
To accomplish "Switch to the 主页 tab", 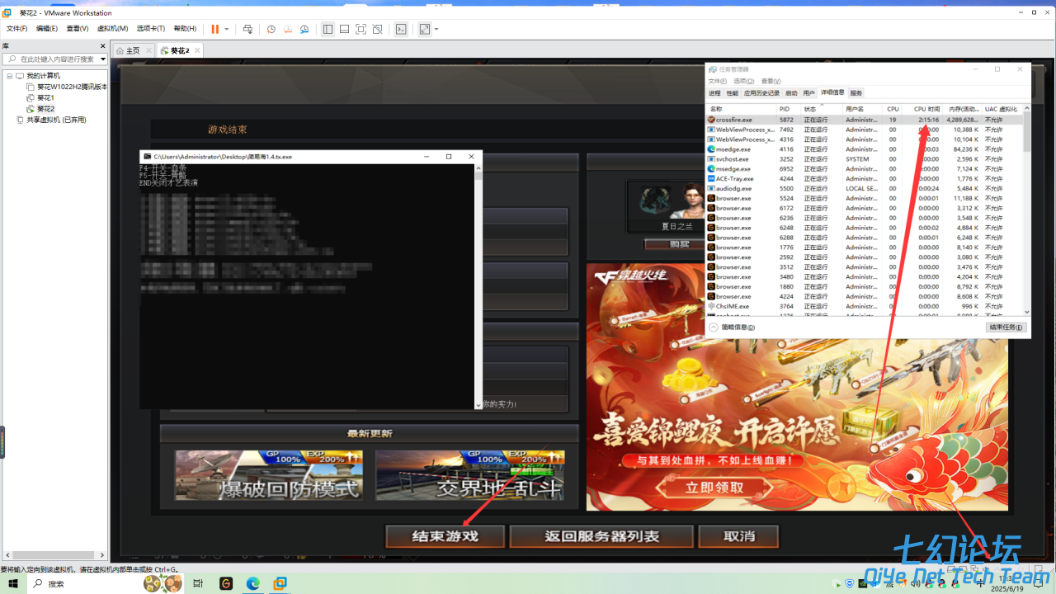I will 133,50.
